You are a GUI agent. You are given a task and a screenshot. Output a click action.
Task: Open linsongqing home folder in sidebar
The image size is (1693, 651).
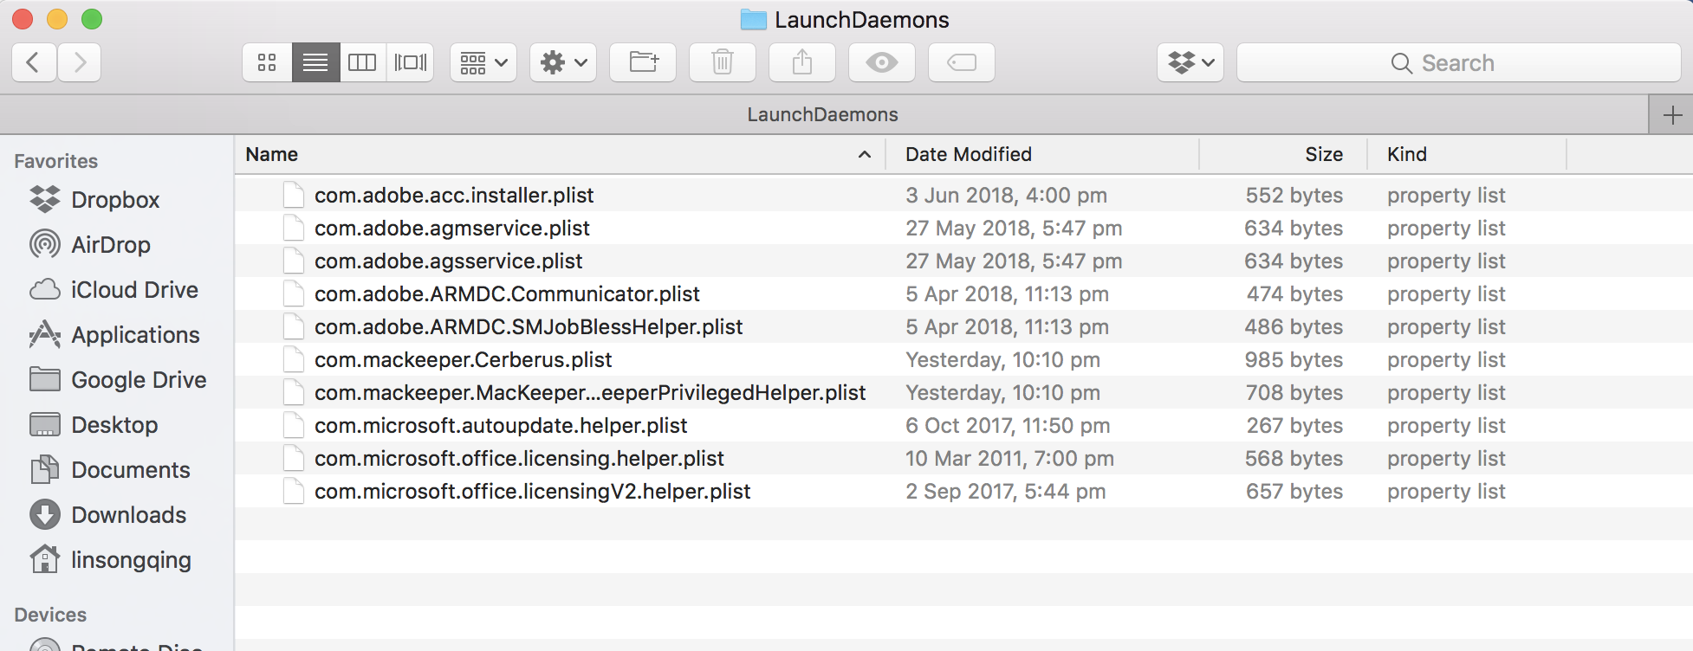(x=110, y=560)
